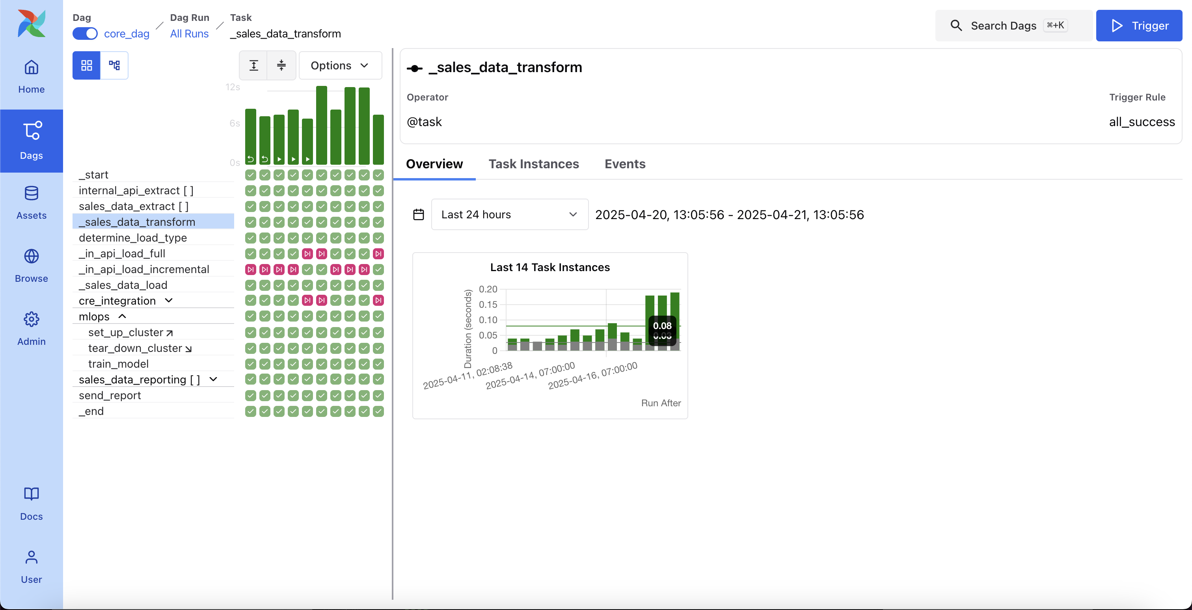The height and width of the screenshot is (610, 1192).
Task: Click the expand all task groups icon
Action: pyautogui.click(x=253, y=65)
